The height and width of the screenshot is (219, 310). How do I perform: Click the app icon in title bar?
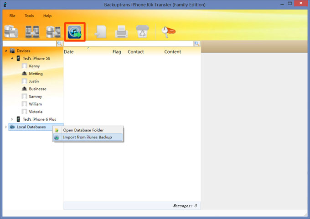[5, 5]
